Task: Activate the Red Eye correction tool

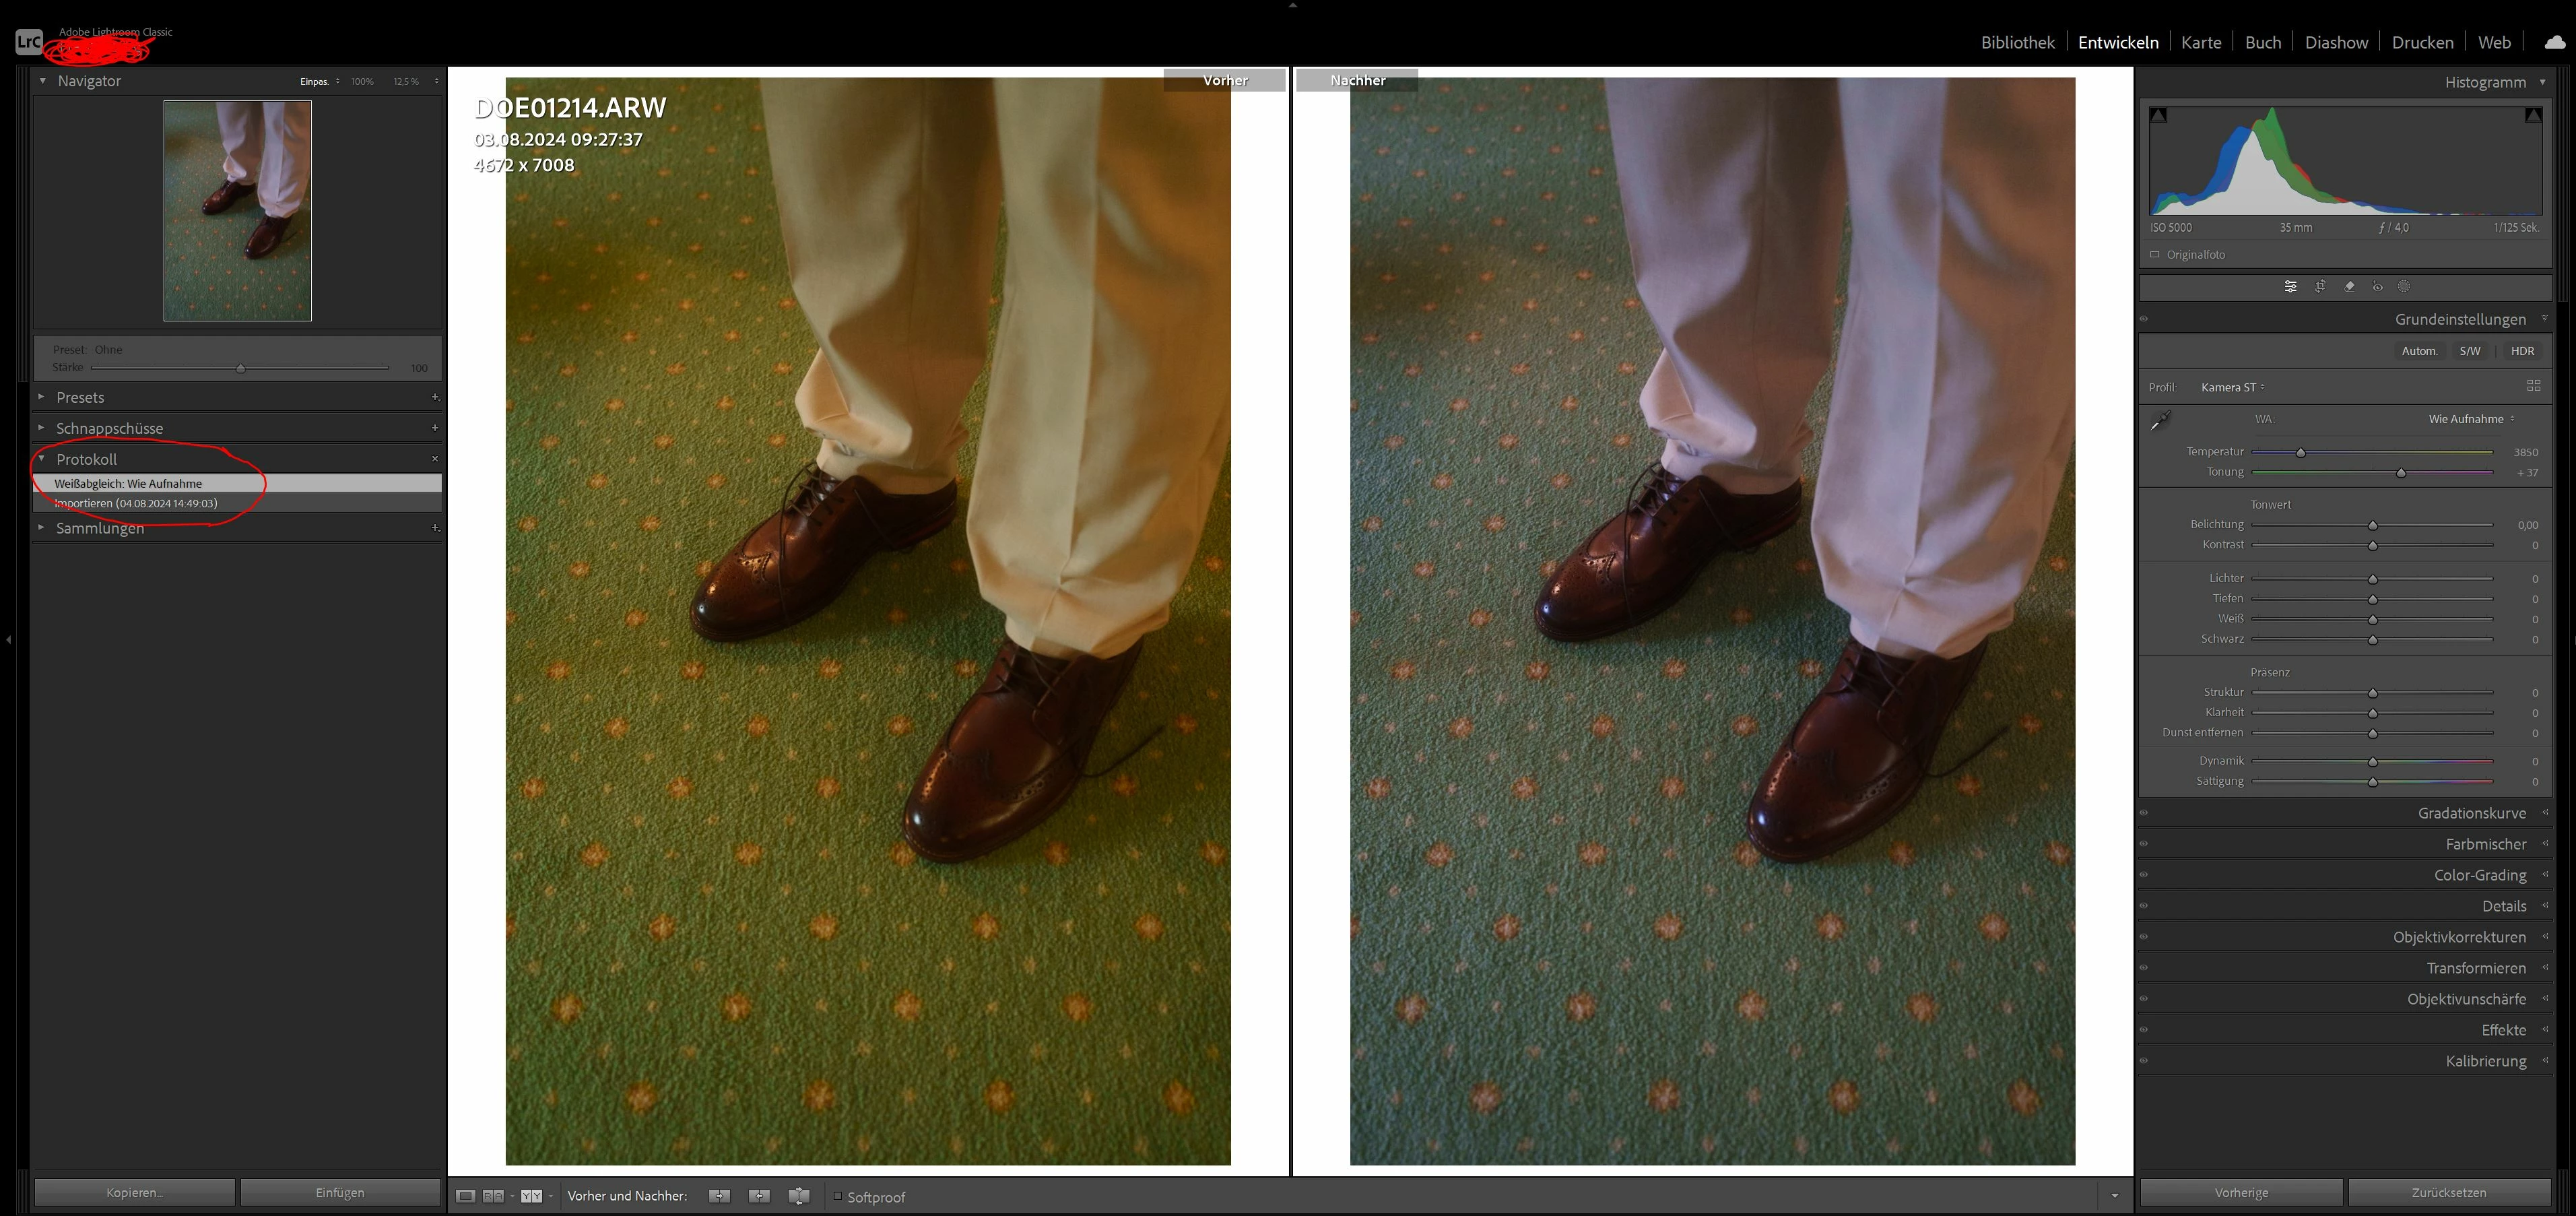Action: tap(2377, 287)
